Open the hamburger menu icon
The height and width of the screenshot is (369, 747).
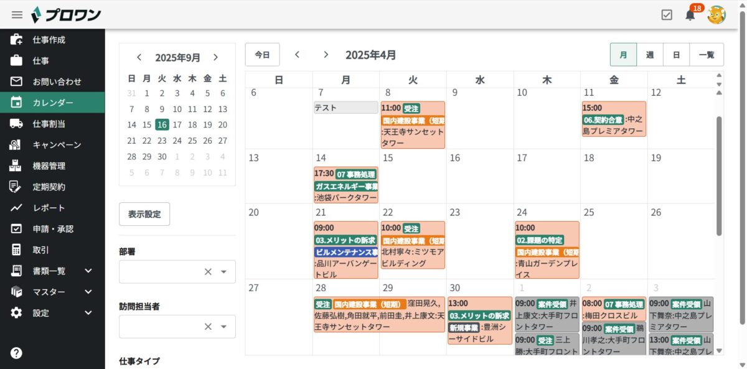(x=17, y=14)
